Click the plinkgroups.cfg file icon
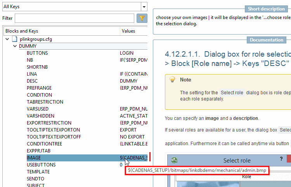The height and width of the screenshot is (187, 291). click(15, 39)
